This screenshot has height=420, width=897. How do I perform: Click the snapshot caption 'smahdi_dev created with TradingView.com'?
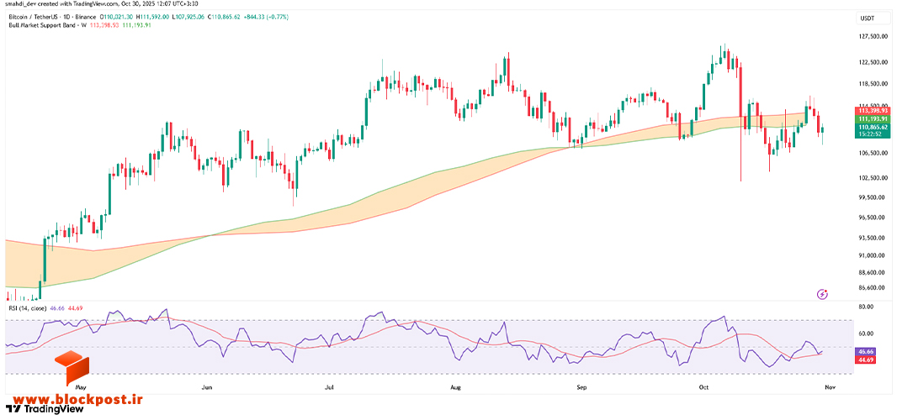tap(61, 3)
